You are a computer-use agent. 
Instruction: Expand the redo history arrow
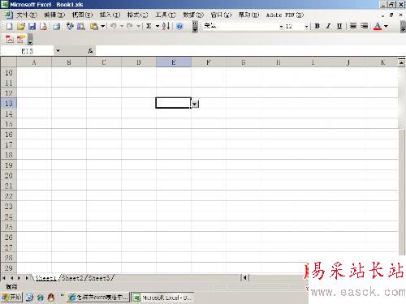(x=138, y=26)
